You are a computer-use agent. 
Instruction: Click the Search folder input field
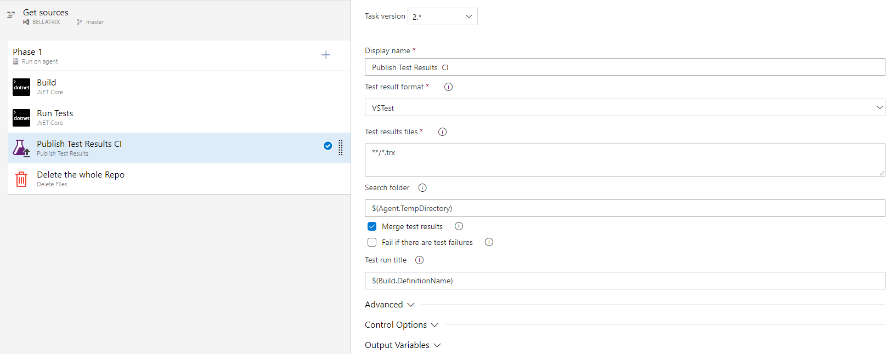(x=625, y=208)
